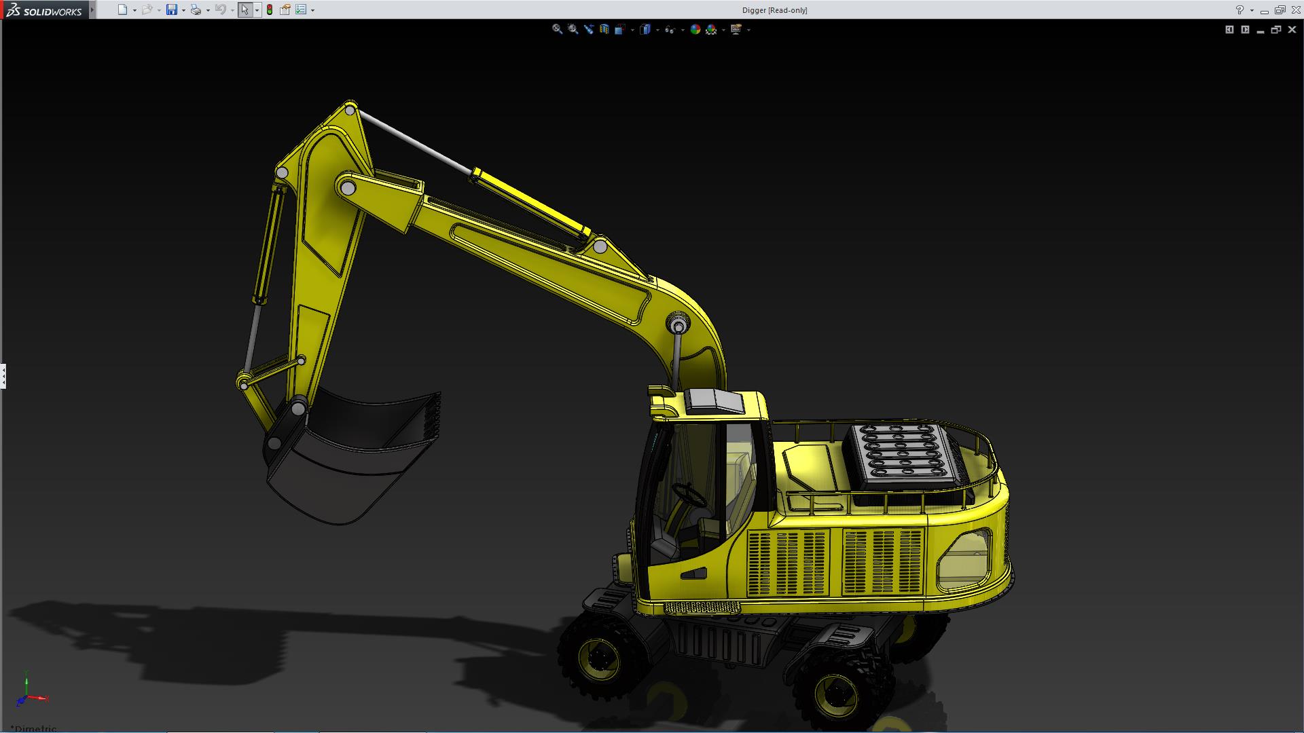The image size is (1304, 733).
Task: Click Edit Appearance color ball
Action: coord(695,29)
